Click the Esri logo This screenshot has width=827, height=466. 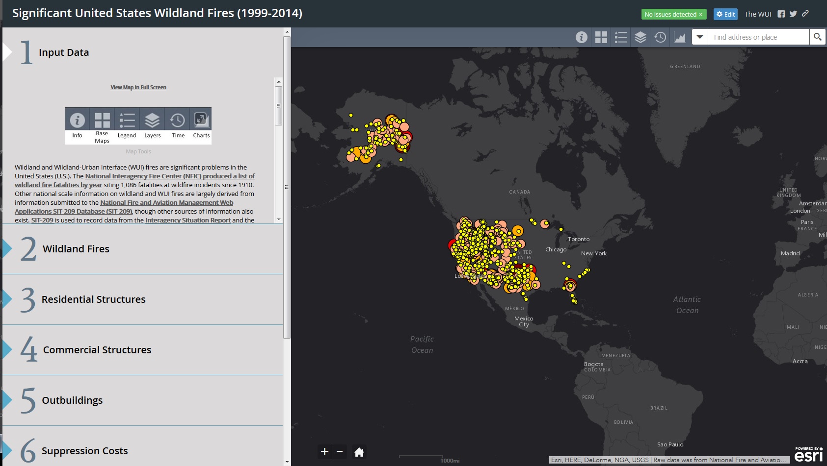pyautogui.click(x=809, y=455)
